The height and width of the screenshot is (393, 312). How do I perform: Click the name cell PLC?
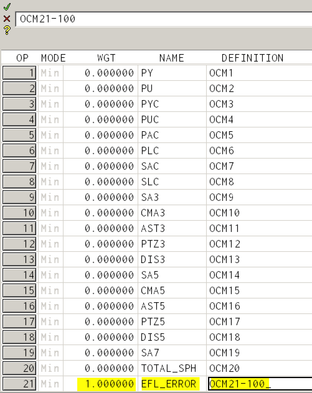click(x=172, y=150)
